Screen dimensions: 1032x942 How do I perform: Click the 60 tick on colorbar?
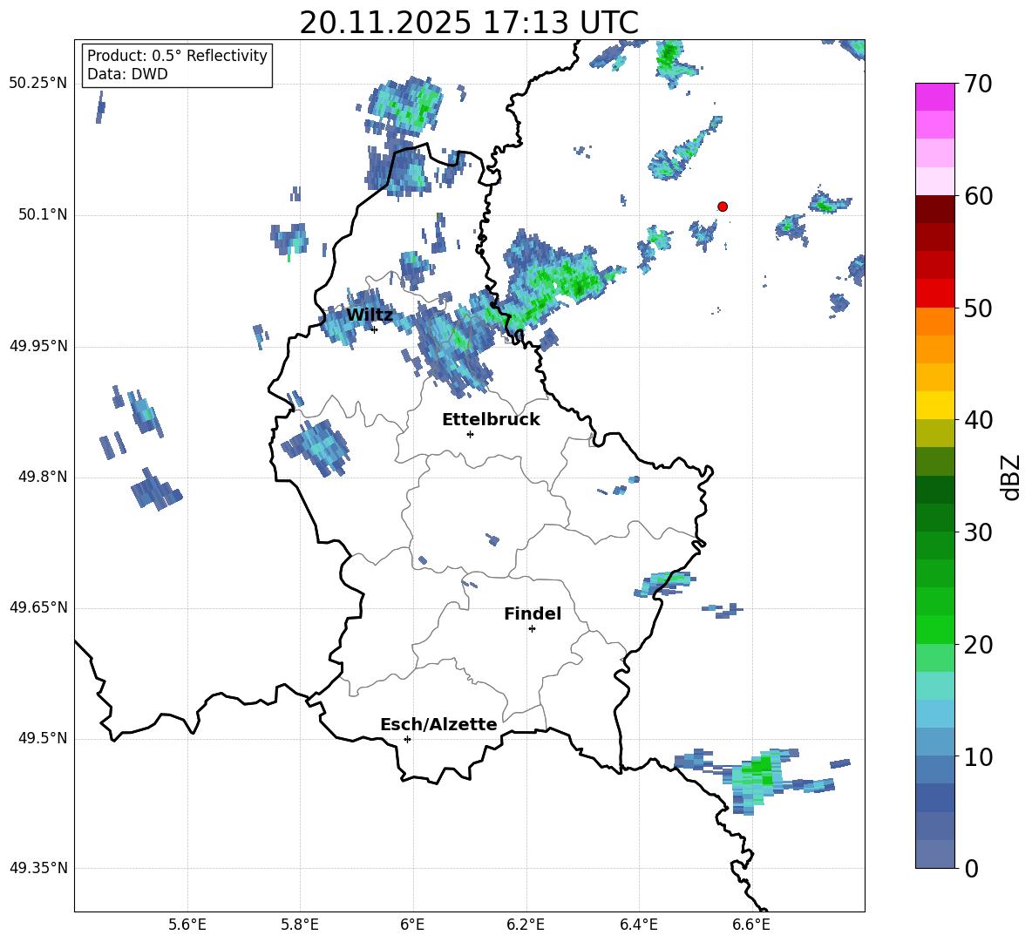978,196
